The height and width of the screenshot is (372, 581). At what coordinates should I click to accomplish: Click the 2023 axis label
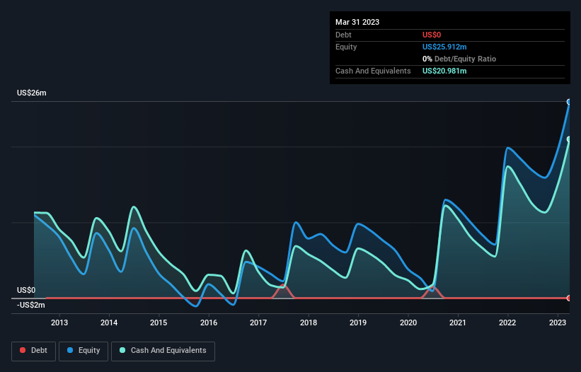(557, 322)
